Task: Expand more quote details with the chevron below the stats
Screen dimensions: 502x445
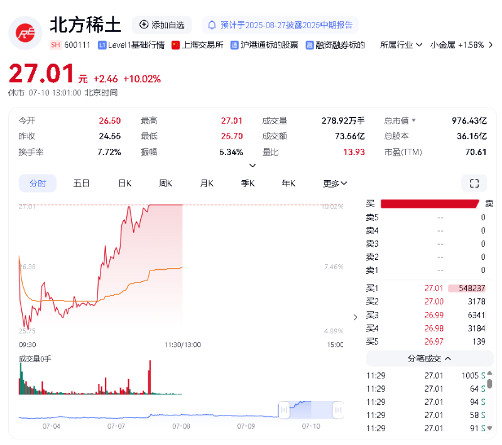Action: pos(253,166)
